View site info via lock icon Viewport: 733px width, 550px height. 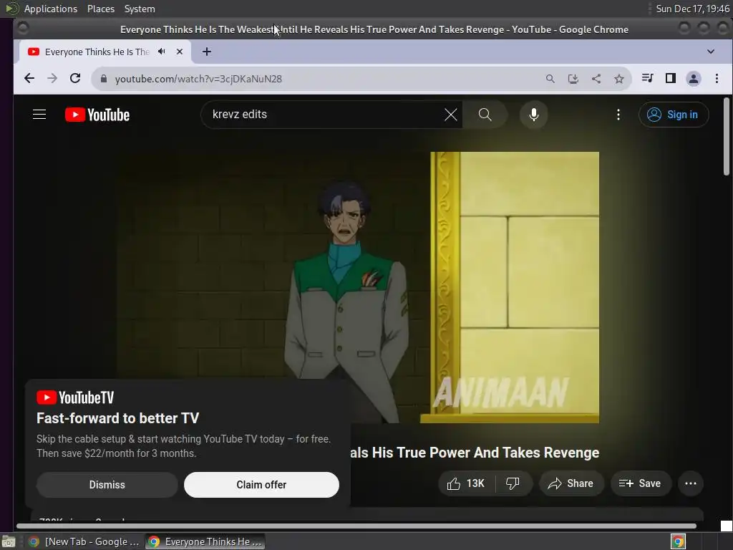[104, 79]
